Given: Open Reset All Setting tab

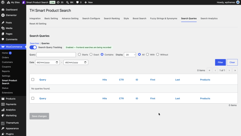Looking at the screenshot, I should point(38,24).
